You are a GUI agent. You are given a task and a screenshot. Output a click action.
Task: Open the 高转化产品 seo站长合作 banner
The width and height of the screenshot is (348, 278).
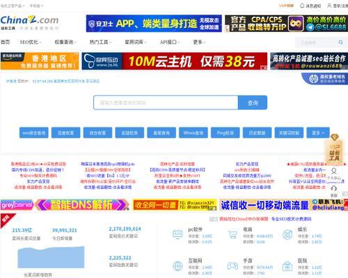point(309,61)
